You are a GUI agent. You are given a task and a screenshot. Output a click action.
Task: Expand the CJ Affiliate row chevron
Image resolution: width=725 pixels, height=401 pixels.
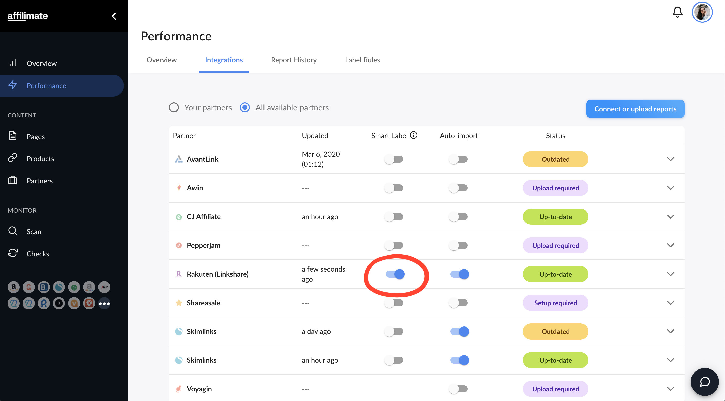point(670,217)
